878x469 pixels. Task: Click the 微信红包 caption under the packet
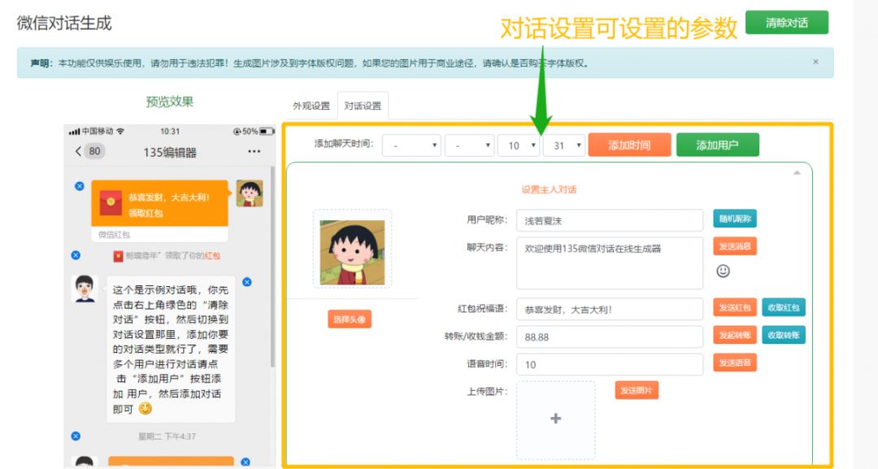coord(115,234)
